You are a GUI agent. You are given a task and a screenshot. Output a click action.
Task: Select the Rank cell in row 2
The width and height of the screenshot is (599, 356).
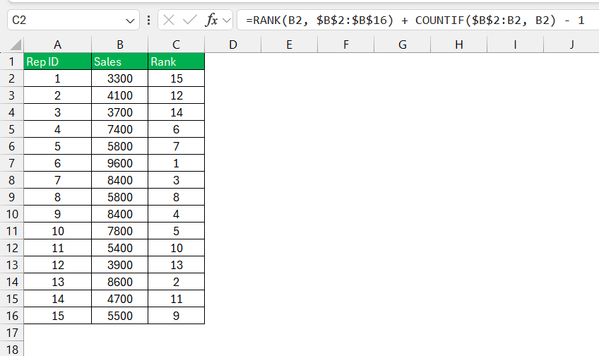176,78
